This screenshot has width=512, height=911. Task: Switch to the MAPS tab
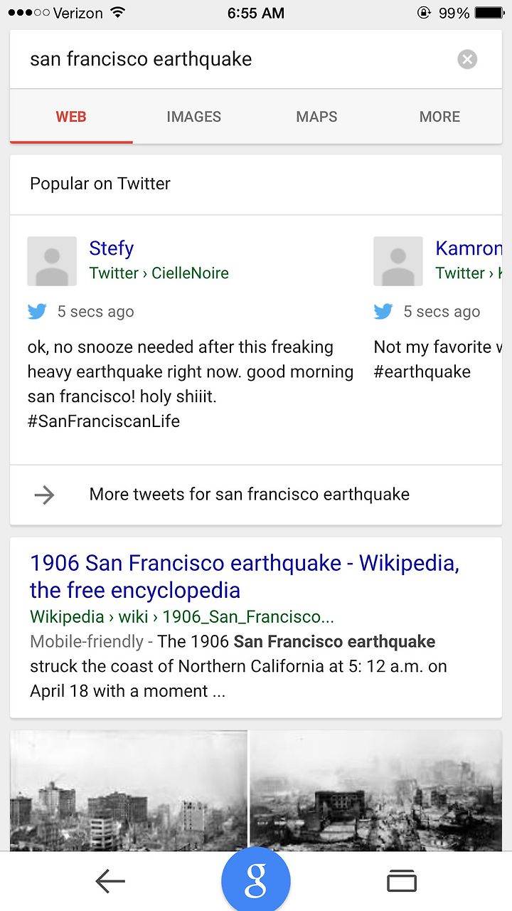[x=316, y=117]
